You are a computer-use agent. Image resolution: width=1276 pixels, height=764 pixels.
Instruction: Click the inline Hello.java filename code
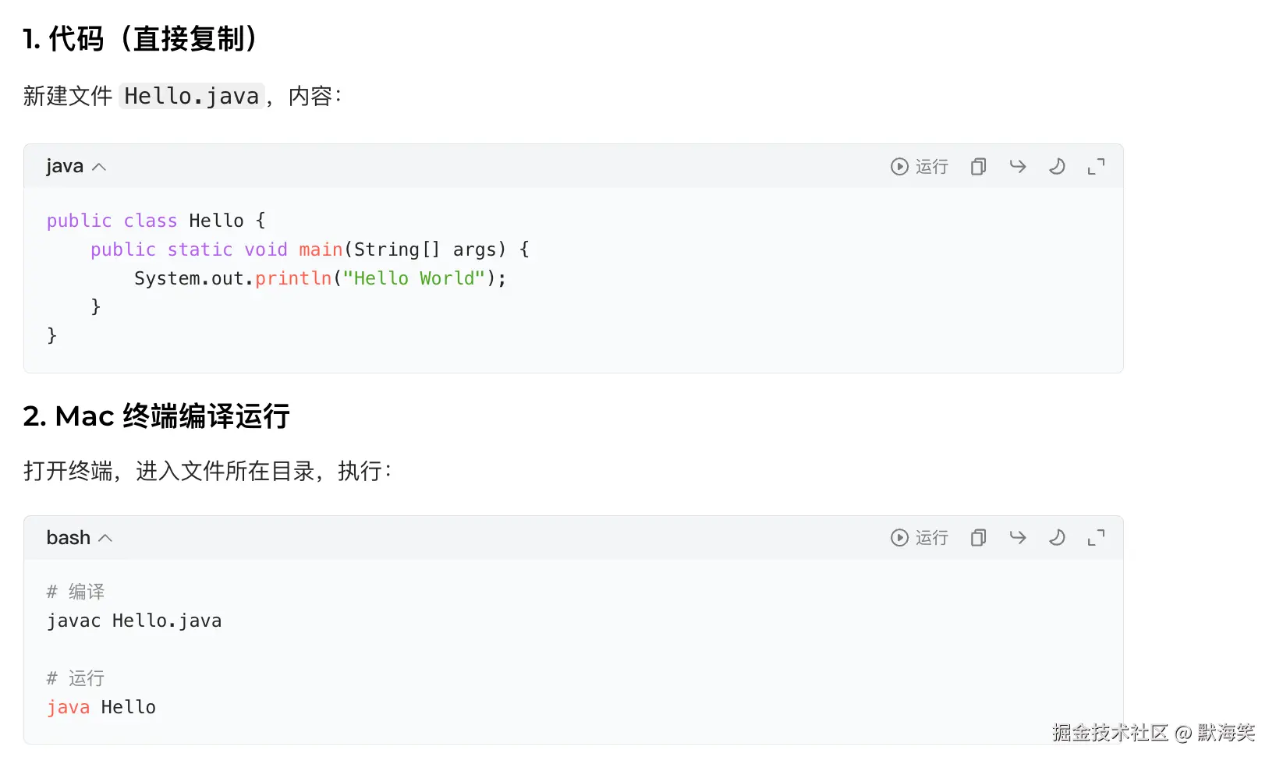pos(191,96)
